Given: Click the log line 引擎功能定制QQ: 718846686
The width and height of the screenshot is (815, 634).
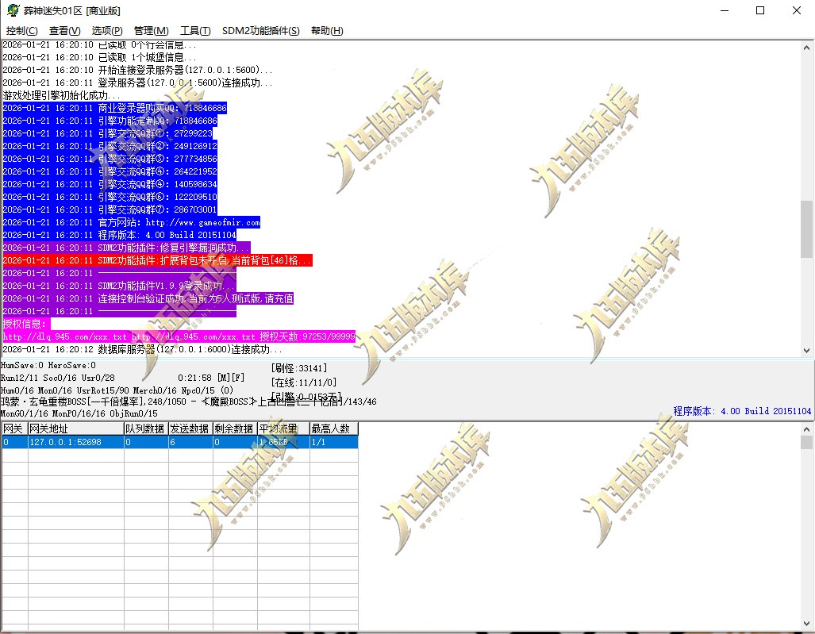Looking at the screenshot, I should tap(110, 121).
